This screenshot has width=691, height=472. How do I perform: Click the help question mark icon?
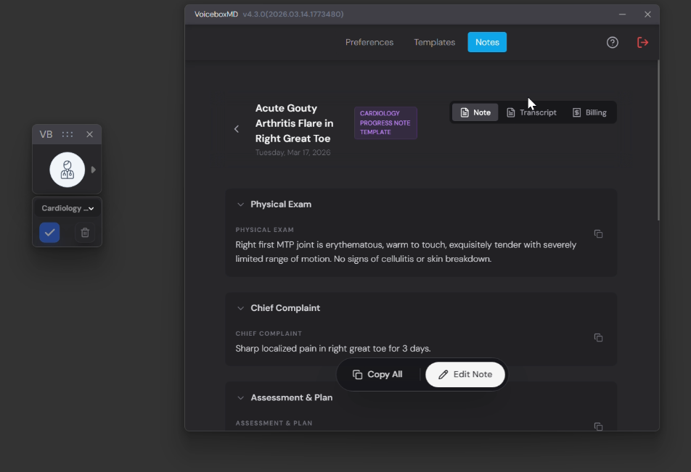[x=612, y=43]
